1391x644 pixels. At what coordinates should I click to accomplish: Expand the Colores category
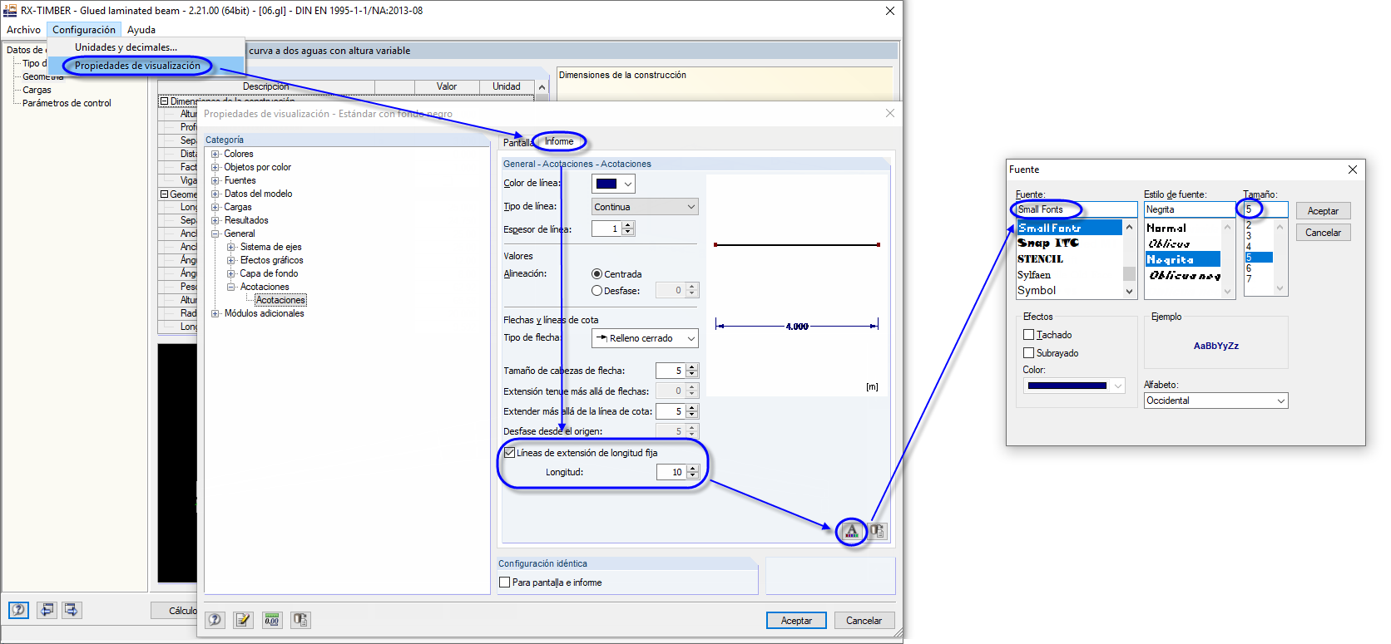215,154
